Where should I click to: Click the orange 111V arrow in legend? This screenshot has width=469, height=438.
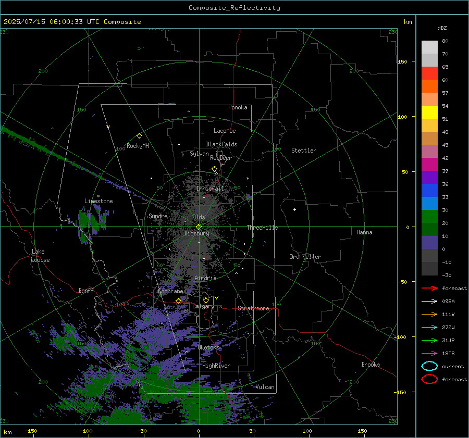[429, 314]
